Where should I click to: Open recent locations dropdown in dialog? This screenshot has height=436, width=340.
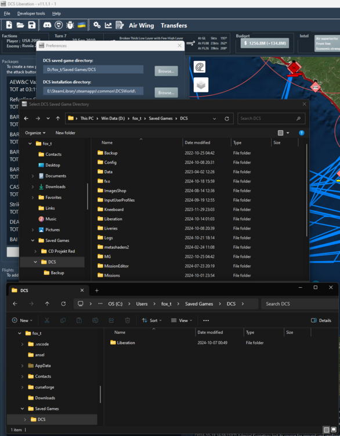pos(48,119)
